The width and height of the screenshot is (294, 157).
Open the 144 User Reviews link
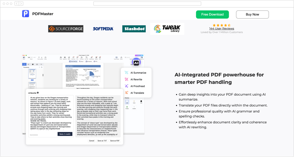[222, 28]
